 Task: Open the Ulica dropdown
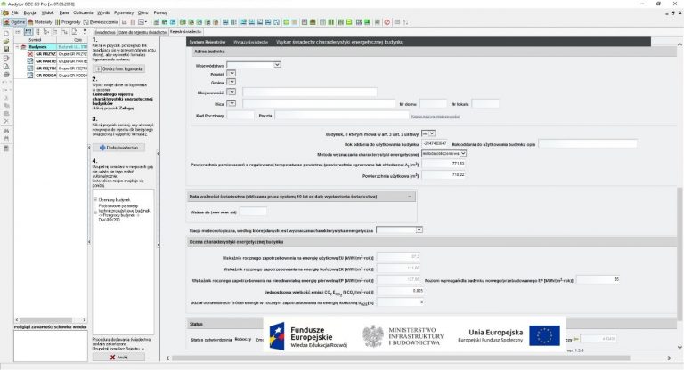[x=232, y=103]
